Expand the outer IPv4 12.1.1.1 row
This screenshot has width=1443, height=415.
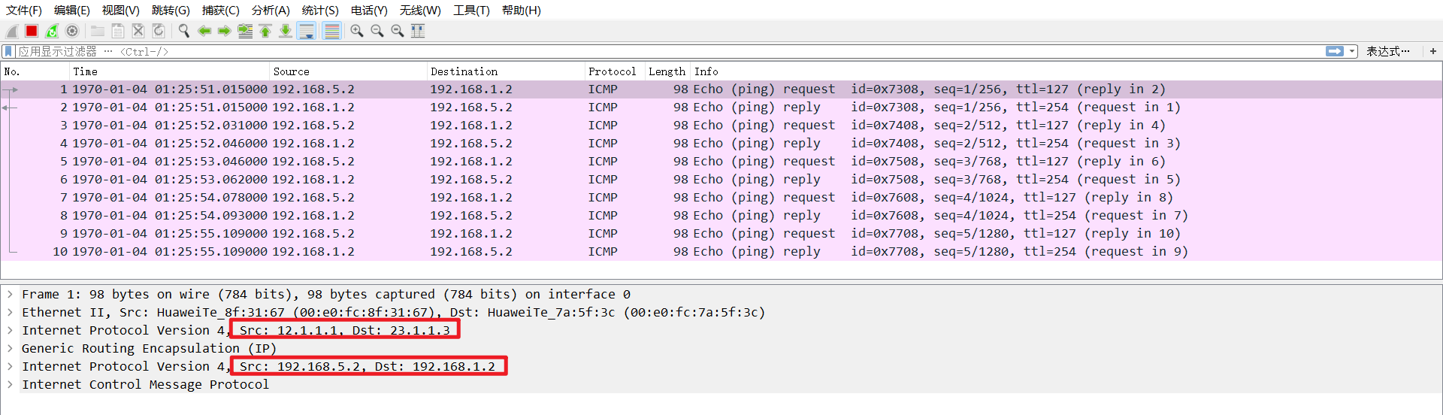coord(9,330)
